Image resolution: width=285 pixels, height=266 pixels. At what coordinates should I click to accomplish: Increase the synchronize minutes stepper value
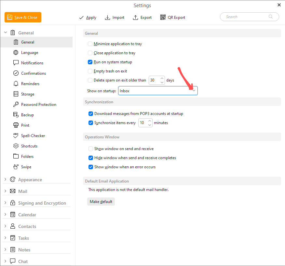(x=150, y=121)
